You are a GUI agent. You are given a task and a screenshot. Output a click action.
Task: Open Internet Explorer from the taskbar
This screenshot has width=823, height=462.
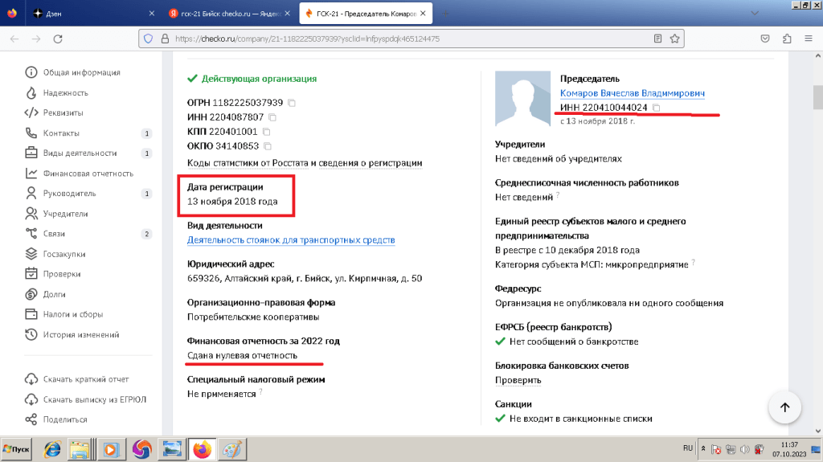pyautogui.click(x=52, y=448)
